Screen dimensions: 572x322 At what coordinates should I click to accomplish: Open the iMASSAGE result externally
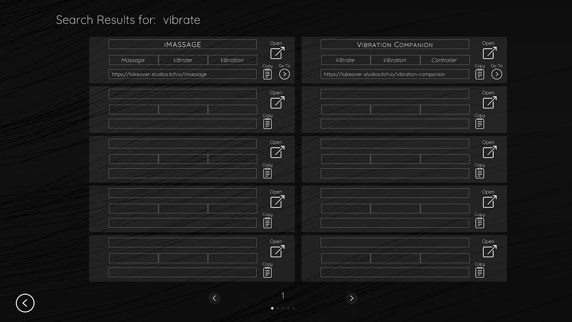(277, 53)
